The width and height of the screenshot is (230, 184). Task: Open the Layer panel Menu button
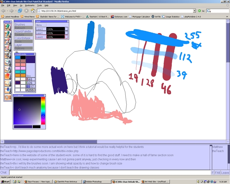41,25
